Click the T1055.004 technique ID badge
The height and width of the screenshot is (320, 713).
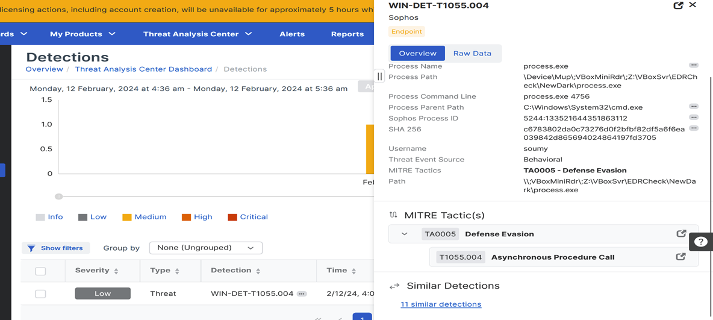[461, 257]
